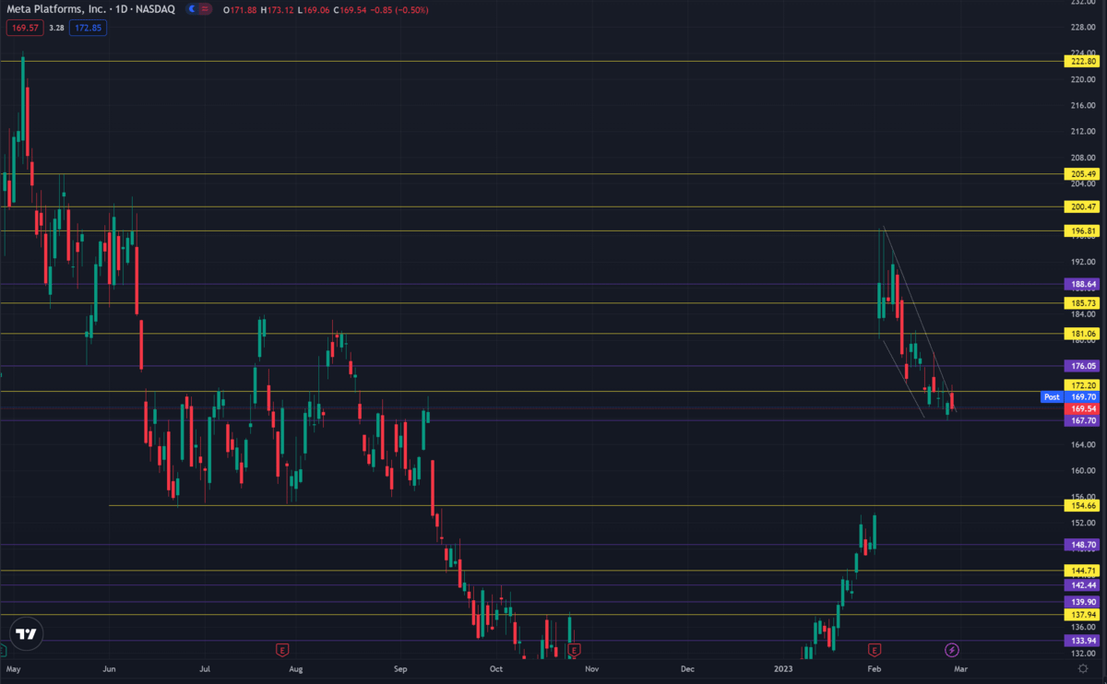The image size is (1107, 684).
Task: Click the buy price 172.85 button
Action: 89,28
